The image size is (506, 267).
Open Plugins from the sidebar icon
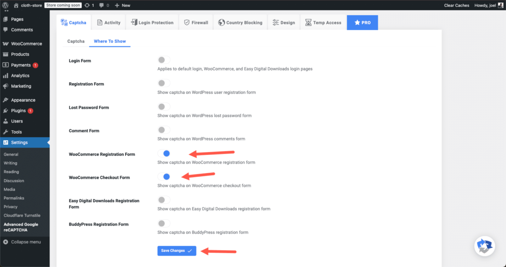pyautogui.click(x=5, y=111)
